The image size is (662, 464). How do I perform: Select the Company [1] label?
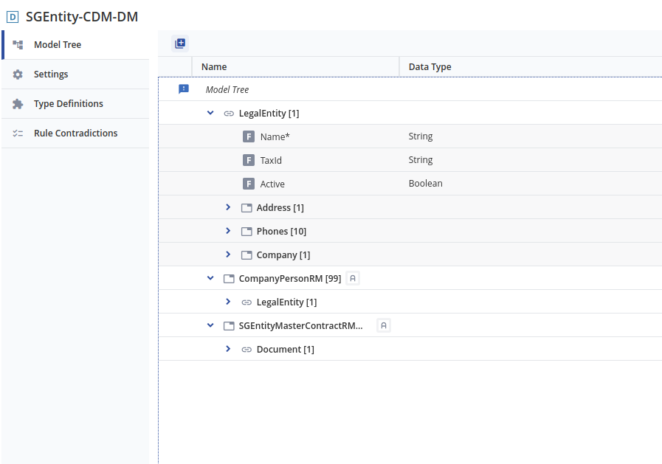[283, 254]
